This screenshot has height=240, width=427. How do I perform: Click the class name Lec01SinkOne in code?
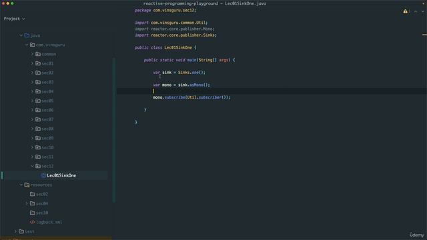pyautogui.click(x=178, y=47)
